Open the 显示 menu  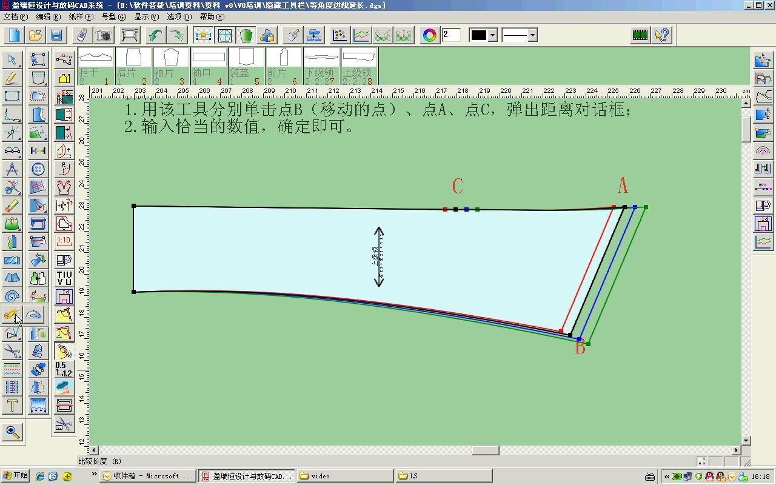tap(147, 16)
